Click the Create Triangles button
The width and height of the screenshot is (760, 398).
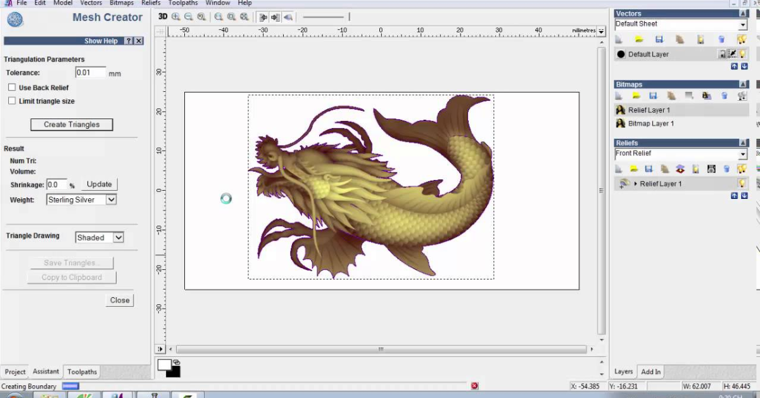(x=72, y=124)
